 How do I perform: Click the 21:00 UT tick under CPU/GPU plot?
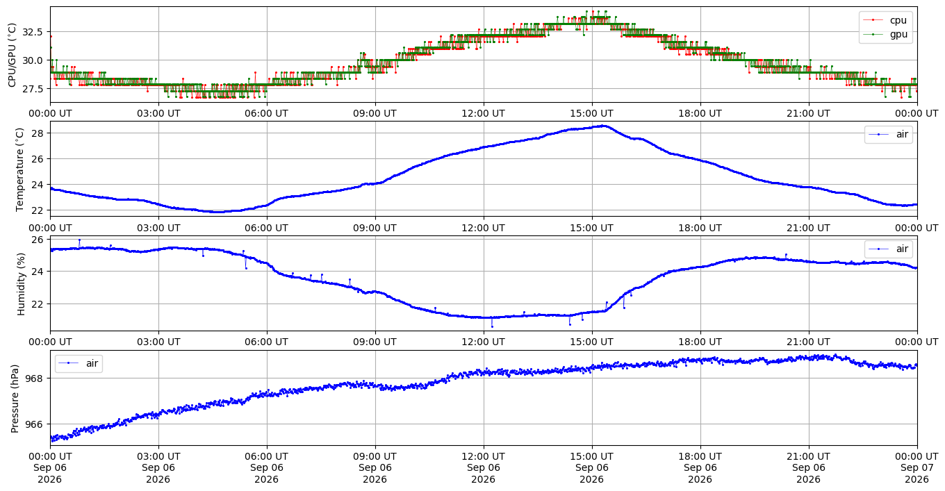(x=808, y=113)
